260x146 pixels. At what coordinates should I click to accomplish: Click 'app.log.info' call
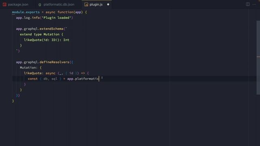coord(28,18)
